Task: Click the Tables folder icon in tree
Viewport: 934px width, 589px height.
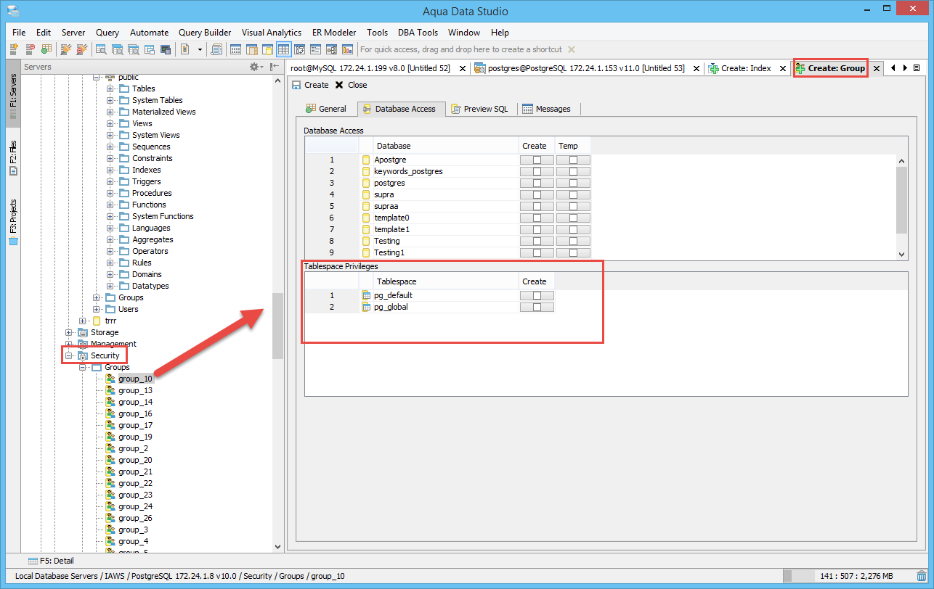Action: tap(124, 88)
